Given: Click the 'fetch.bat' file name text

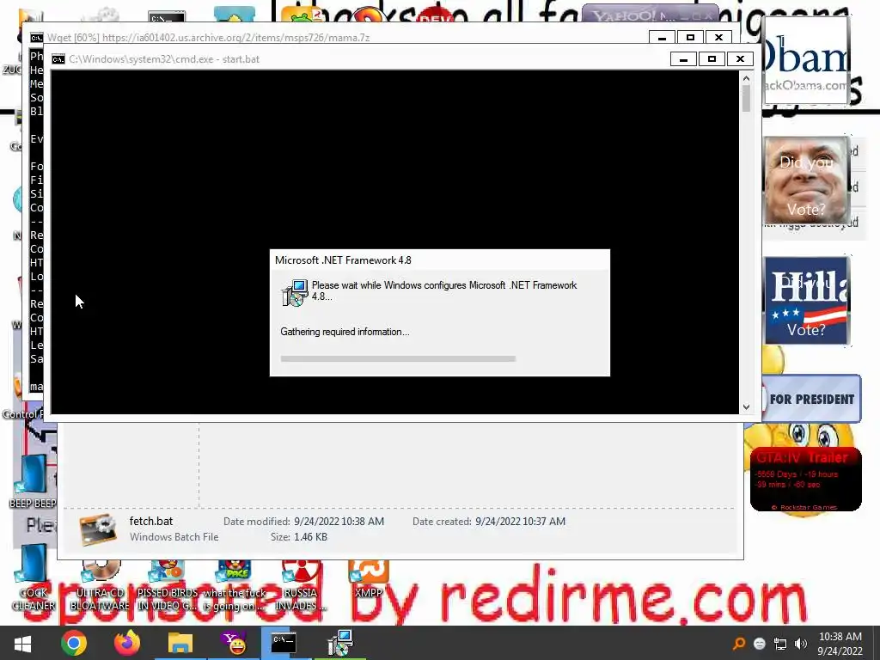Looking at the screenshot, I should tap(151, 521).
